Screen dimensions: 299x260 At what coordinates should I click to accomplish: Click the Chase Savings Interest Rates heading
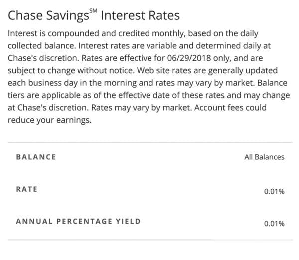pyautogui.click(x=94, y=15)
